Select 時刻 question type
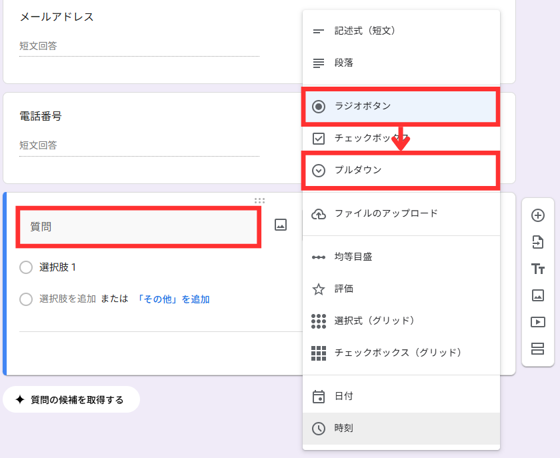Viewport: 560px width, 458px height. pos(401,428)
